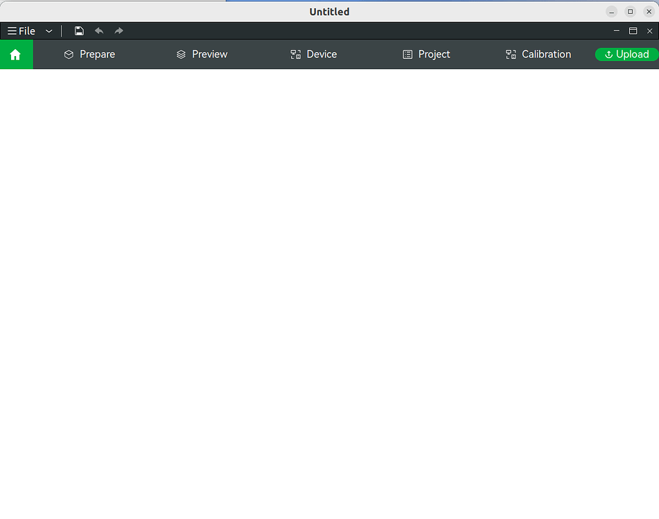Close the app using the inner toolbar X

coord(650,31)
